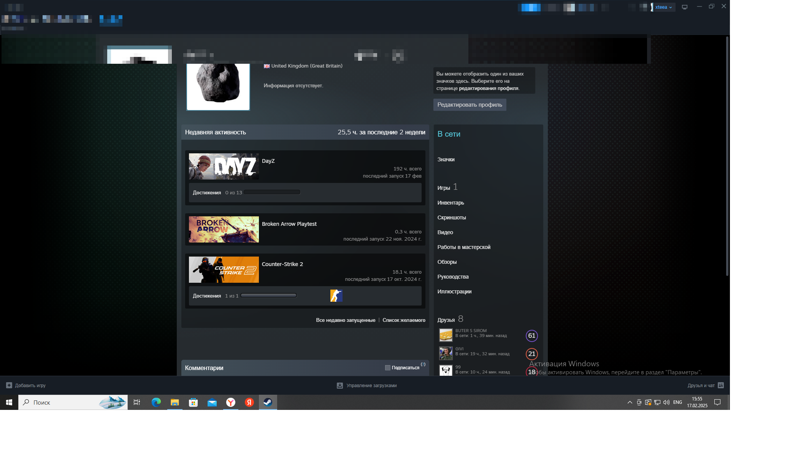Click the plus icon for Добавить игру
This screenshot has width=809, height=460.
[x=9, y=385]
